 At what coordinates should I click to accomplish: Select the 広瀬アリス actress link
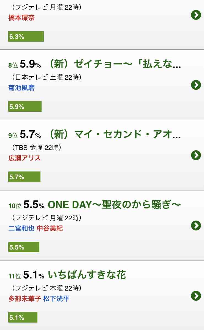click(x=25, y=158)
